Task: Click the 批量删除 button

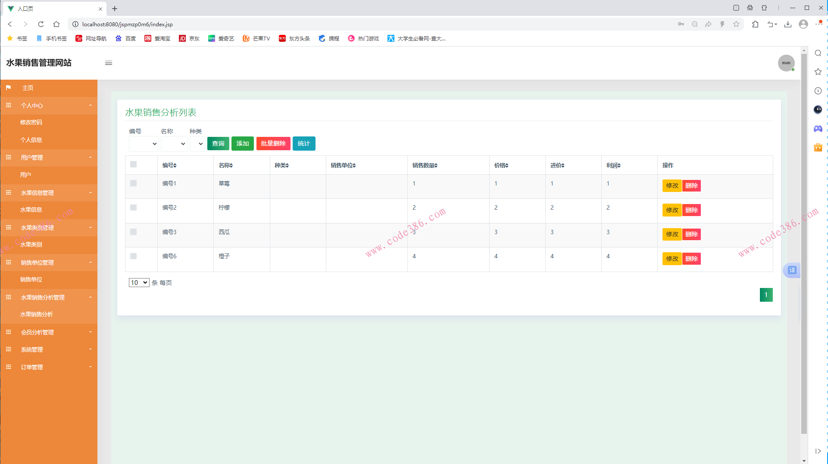Action: click(x=273, y=144)
